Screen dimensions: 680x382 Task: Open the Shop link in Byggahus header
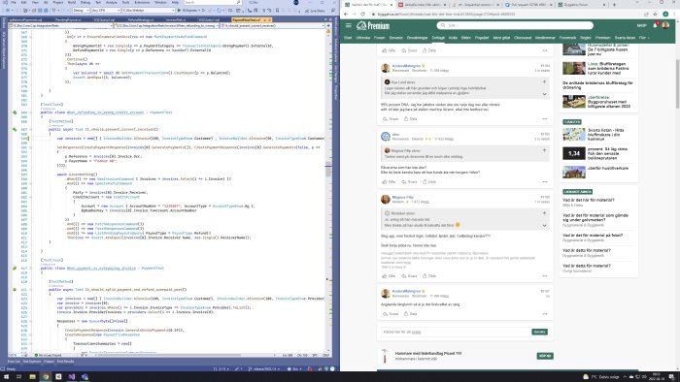pos(641,25)
